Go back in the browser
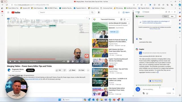182x102 pixels. 3,5
